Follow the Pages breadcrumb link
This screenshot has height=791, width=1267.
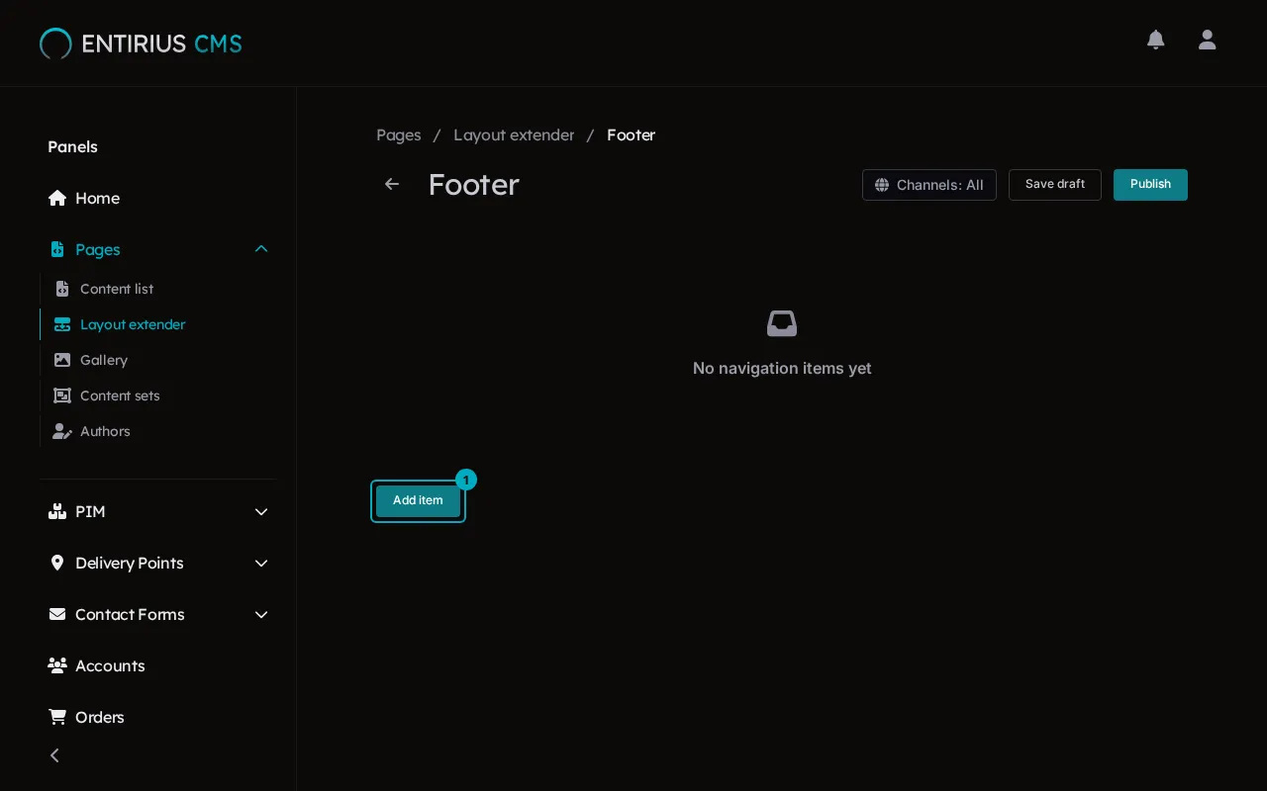399,134
